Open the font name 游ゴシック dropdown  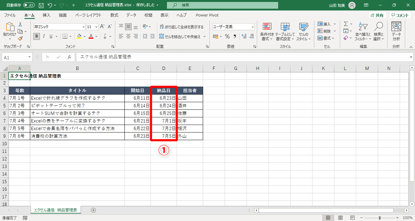tap(83, 27)
